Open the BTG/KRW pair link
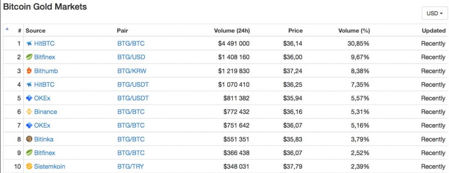Viewport: 449px width, 173px height. (x=132, y=71)
